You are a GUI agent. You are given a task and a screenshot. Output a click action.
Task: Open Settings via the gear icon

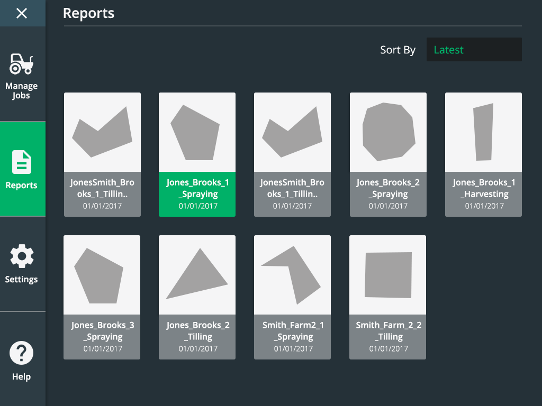tap(22, 257)
